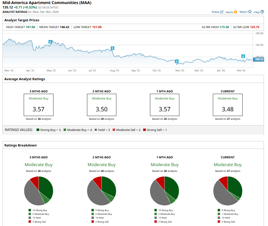Click the Strong Sell = 1 red swatch
Viewport: 268px width, 226px height.
pyautogui.click(x=144, y=130)
